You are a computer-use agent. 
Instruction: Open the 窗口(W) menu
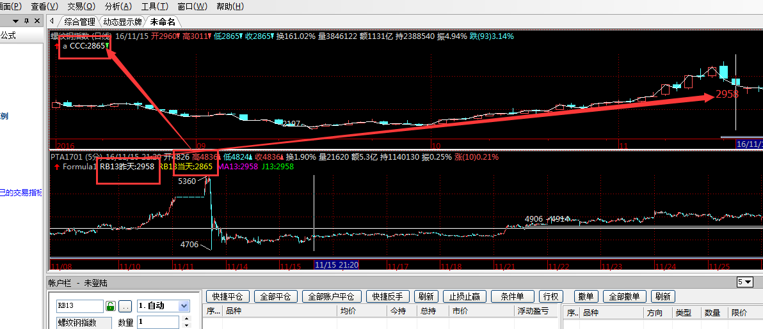tap(192, 6)
